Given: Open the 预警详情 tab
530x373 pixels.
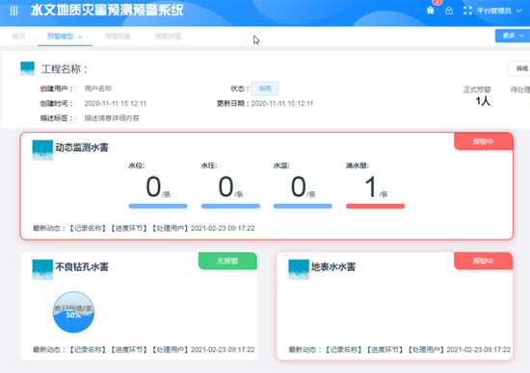Looking at the screenshot, I should (x=168, y=37).
